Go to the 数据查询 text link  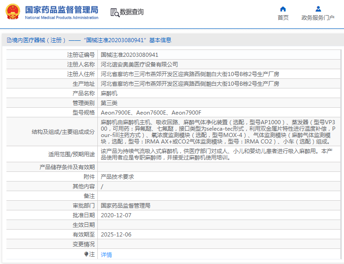[x=131, y=12]
